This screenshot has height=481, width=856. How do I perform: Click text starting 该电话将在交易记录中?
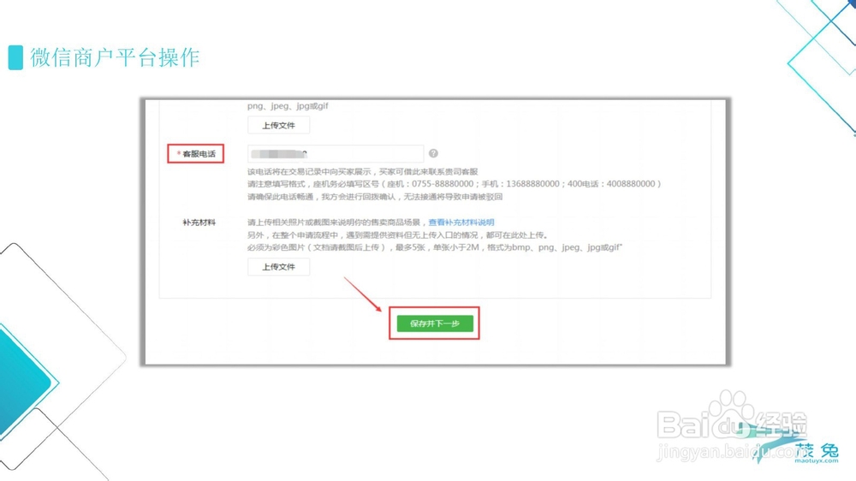tap(362, 171)
